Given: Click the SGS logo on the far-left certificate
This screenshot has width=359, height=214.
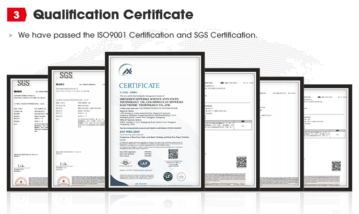Looking at the screenshot, I should 23,83.
